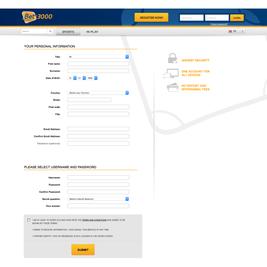
Task: Click the padlock Highest Security icon
Action: [172, 58]
